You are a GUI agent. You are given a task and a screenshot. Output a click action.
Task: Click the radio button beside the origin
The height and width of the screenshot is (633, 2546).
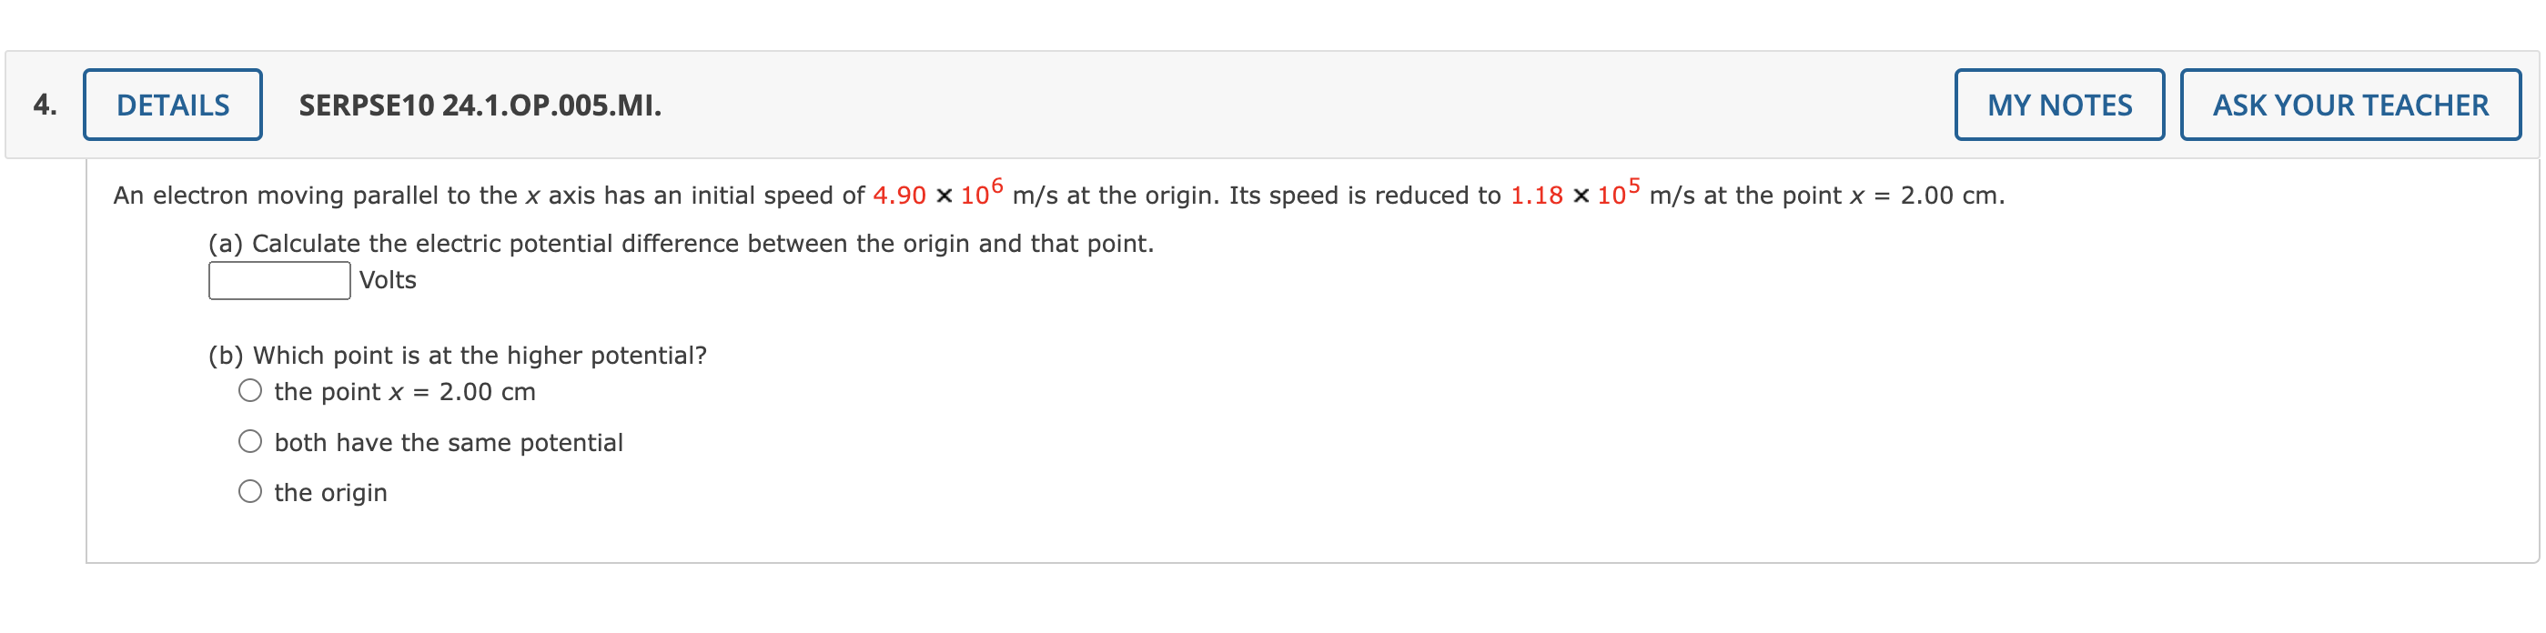click(250, 491)
